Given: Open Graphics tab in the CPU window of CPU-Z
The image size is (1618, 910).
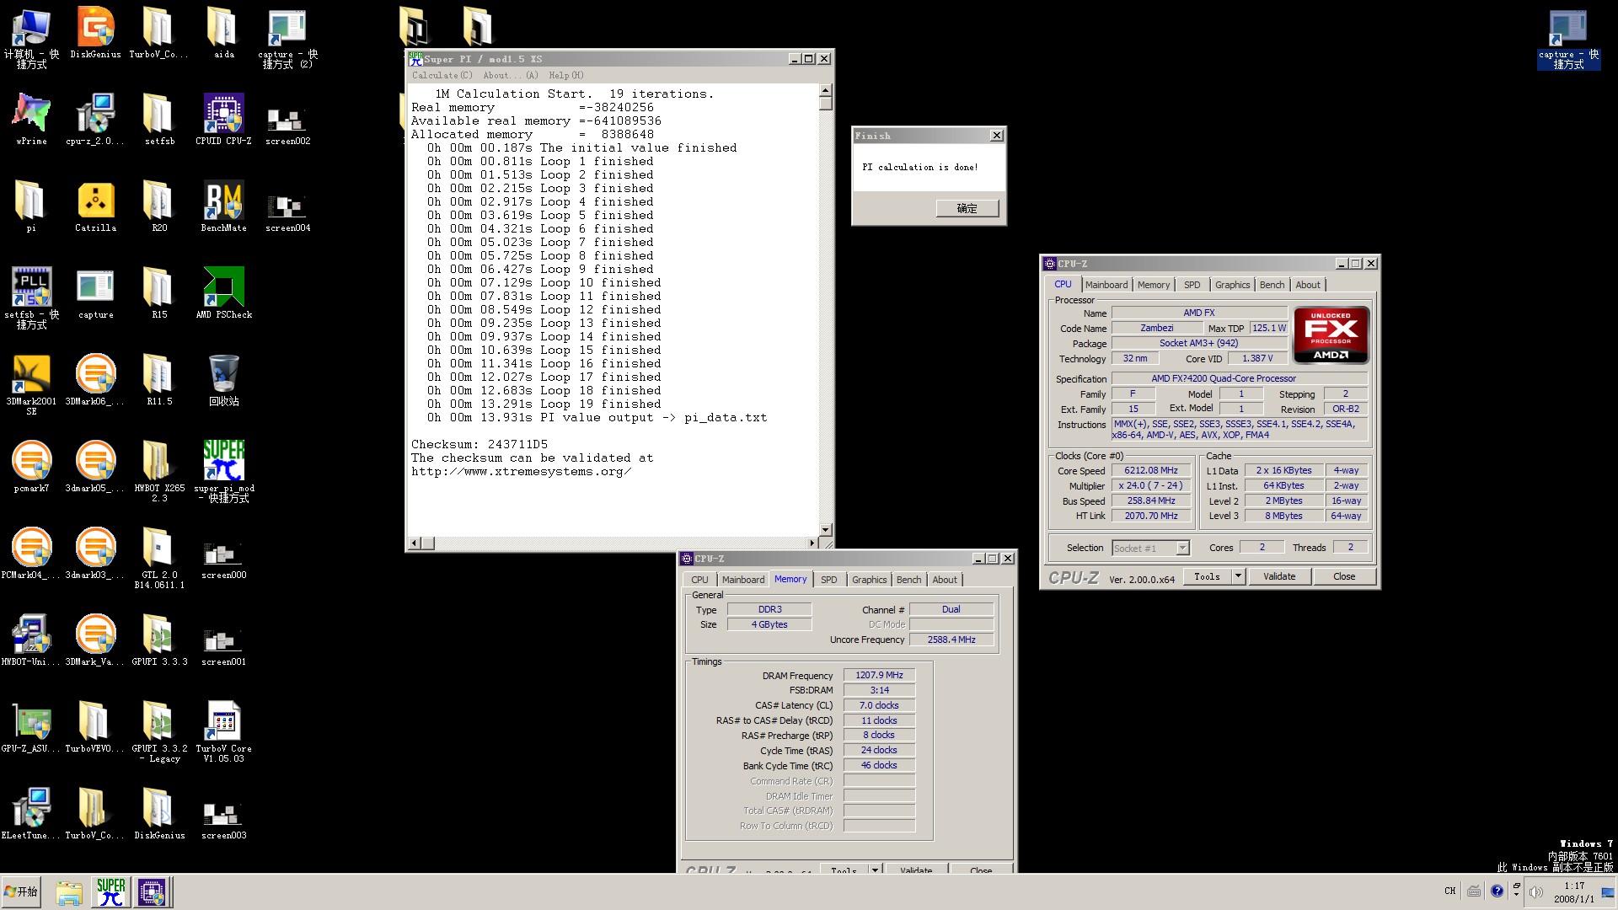Looking at the screenshot, I should pyautogui.click(x=1232, y=285).
